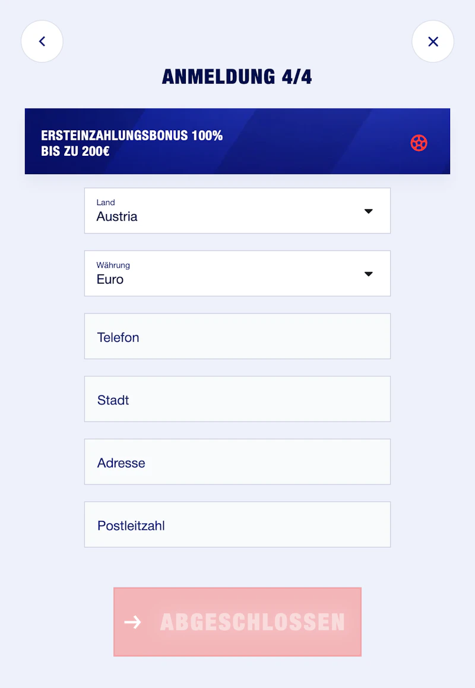Expand the Land dropdown arrow
475x688 pixels.
pos(368,211)
